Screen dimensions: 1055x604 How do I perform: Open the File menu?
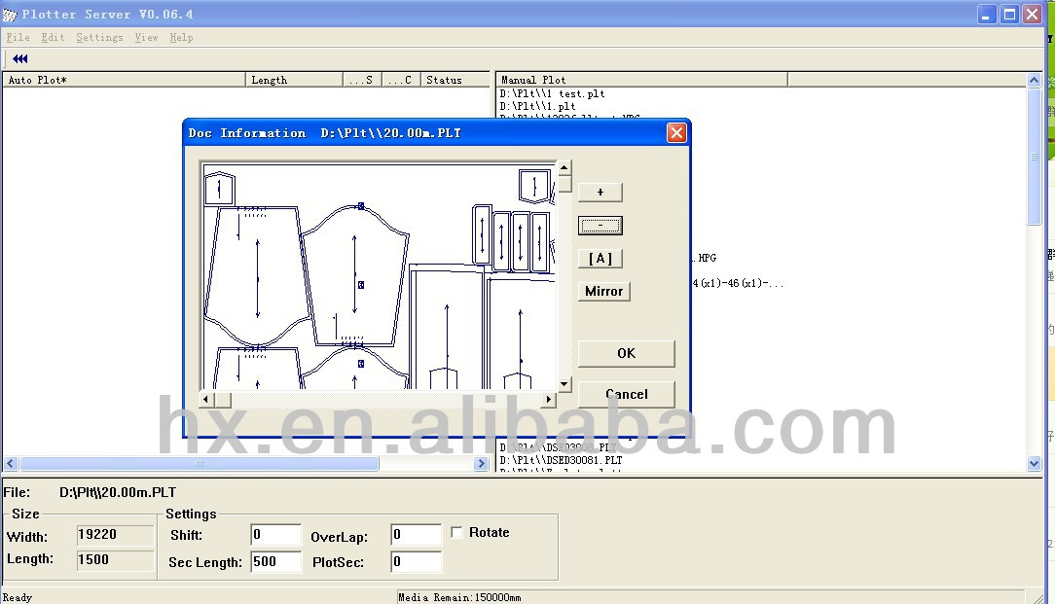click(x=18, y=38)
